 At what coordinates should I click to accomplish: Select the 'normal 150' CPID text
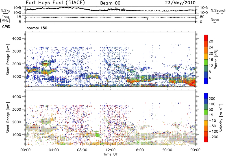tap(37, 28)
